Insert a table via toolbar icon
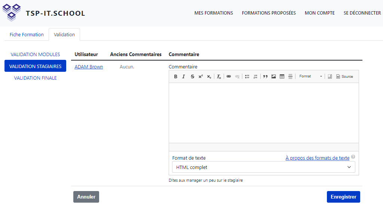 coord(282,76)
